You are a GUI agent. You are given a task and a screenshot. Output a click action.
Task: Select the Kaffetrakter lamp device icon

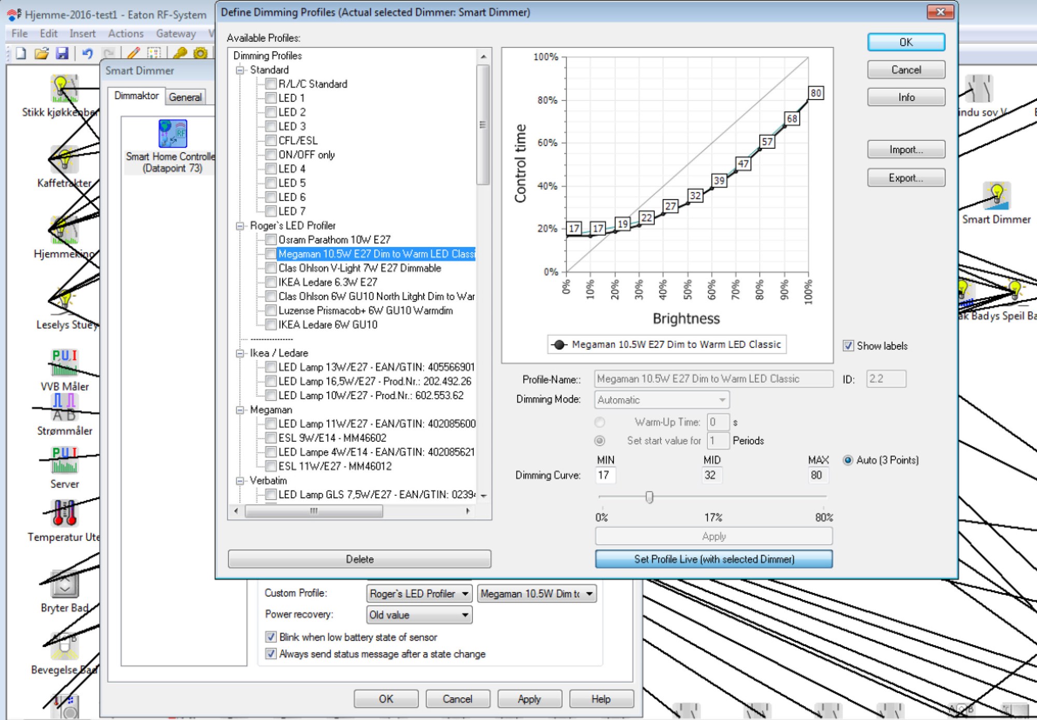64,160
